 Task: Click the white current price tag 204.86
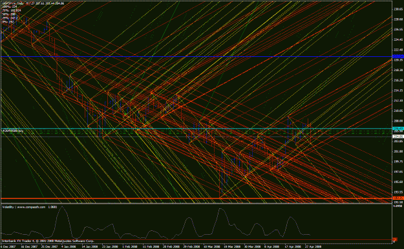pos(398,136)
